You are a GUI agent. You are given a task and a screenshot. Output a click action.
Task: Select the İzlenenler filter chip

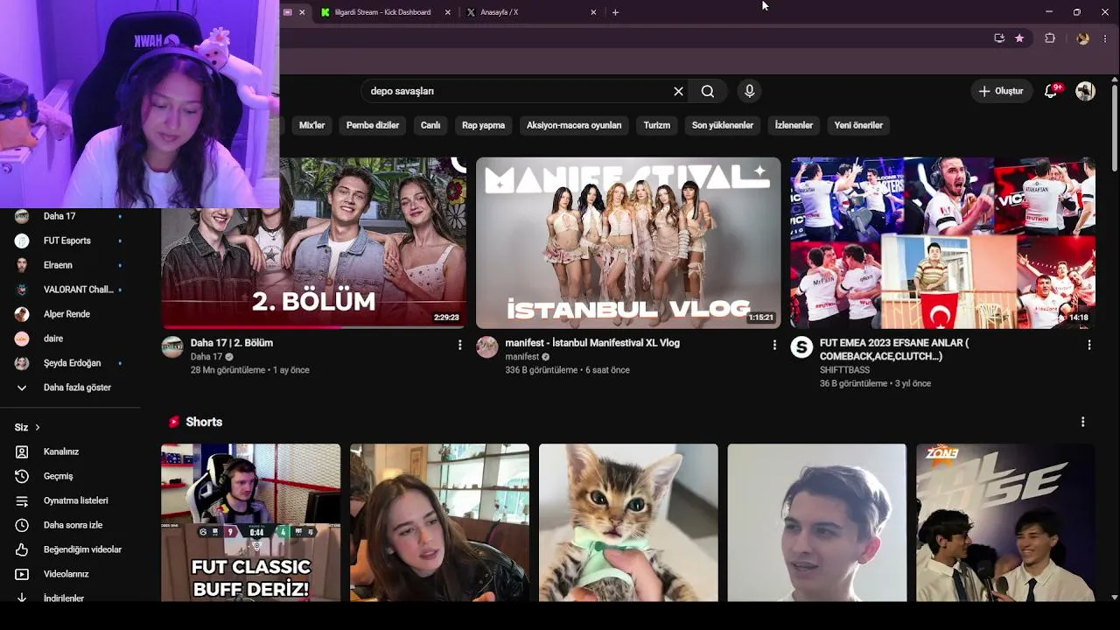click(x=794, y=125)
